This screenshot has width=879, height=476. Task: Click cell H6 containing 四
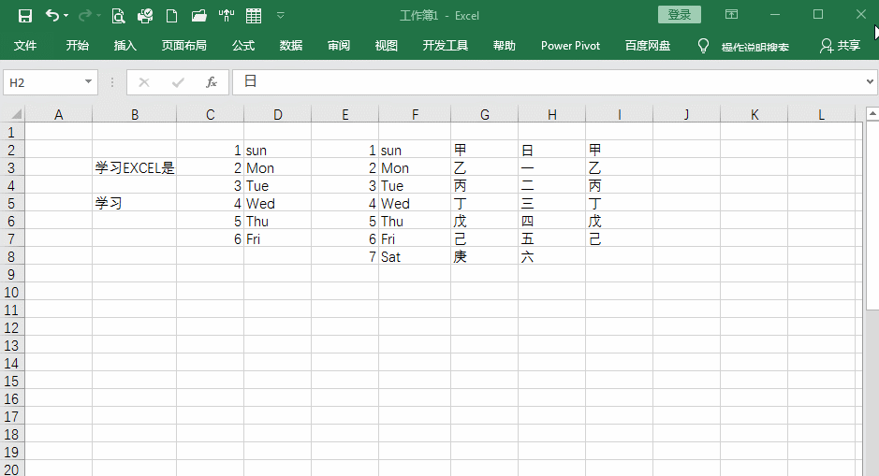click(x=552, y=222)
